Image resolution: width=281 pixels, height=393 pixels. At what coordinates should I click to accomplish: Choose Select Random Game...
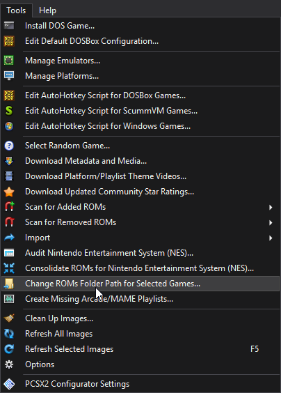point(140,146)
